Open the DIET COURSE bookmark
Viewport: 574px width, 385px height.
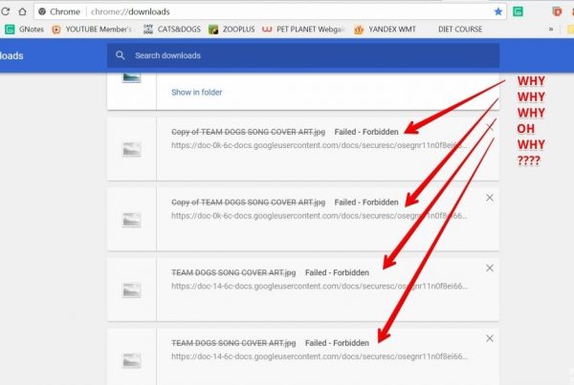click(x=460, y=30)
